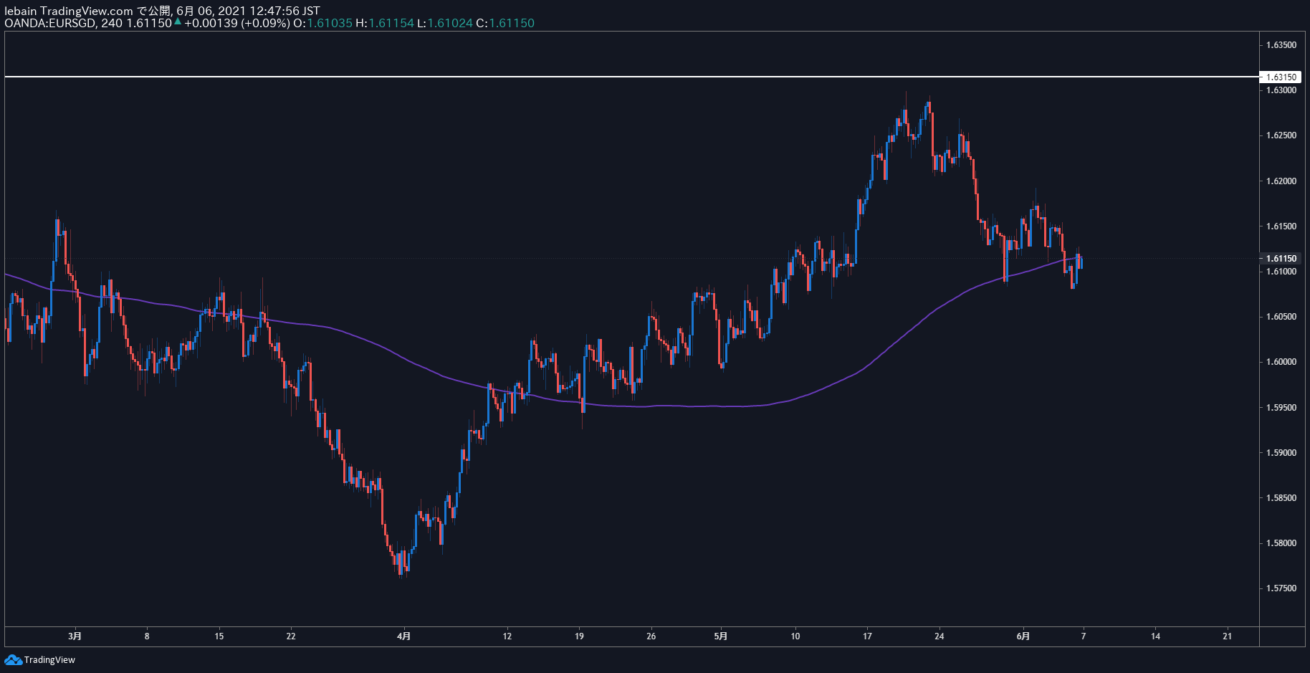This screenshot has height=673, width=1310.
Task: Click the 1.63150 horizontal line price label
Action: click(1281, 77)
